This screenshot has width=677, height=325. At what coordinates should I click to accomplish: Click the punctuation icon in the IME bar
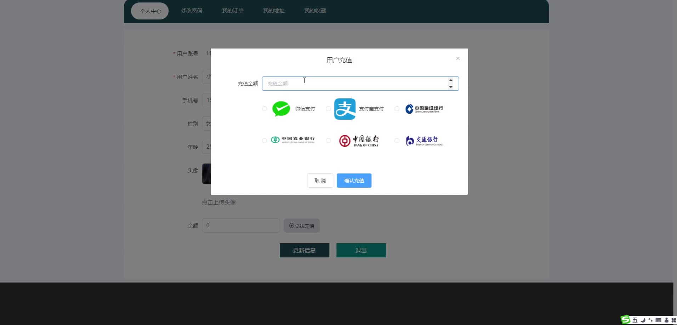(x=650, y=320)
